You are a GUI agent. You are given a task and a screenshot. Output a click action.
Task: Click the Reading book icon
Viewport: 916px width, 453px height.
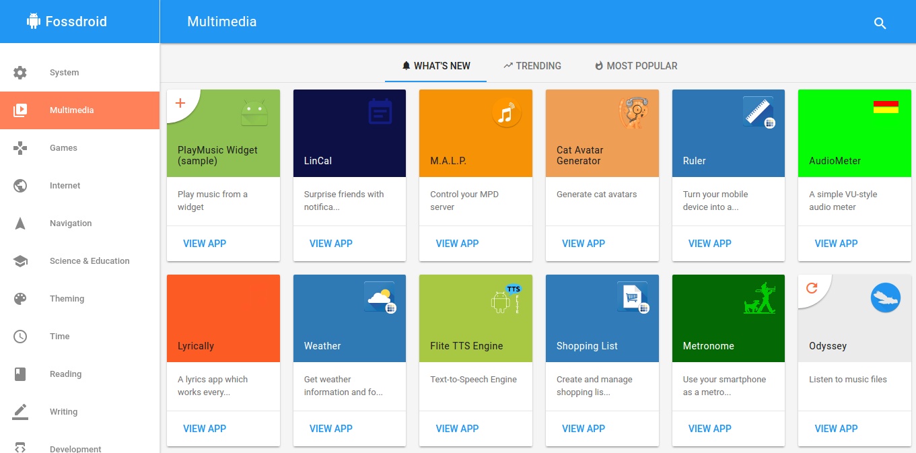pyautogui.click(x=20, y=374)
